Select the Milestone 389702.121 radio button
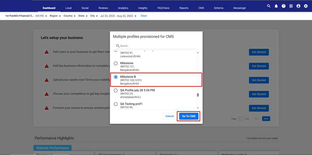This screenshot has width=312, height=155. (116, 63)
